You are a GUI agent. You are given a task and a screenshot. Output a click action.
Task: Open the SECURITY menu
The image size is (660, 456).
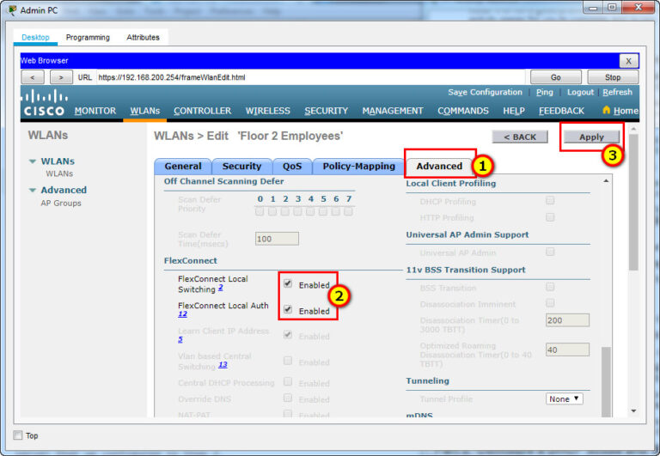pos(327,111)
